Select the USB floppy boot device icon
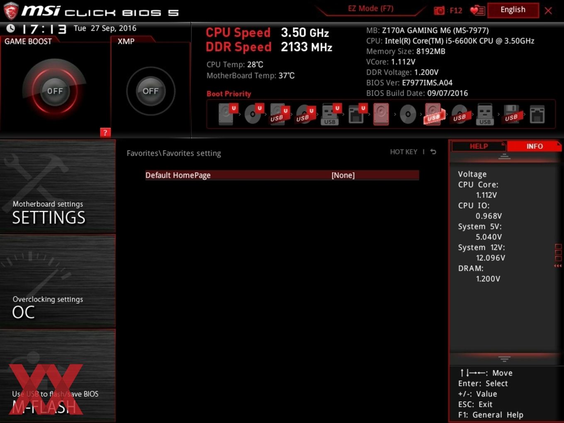This screenshot has width=564, height=423. 511,114
